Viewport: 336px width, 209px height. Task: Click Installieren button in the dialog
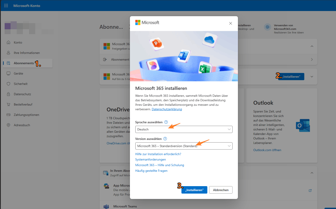click(194, 190)
